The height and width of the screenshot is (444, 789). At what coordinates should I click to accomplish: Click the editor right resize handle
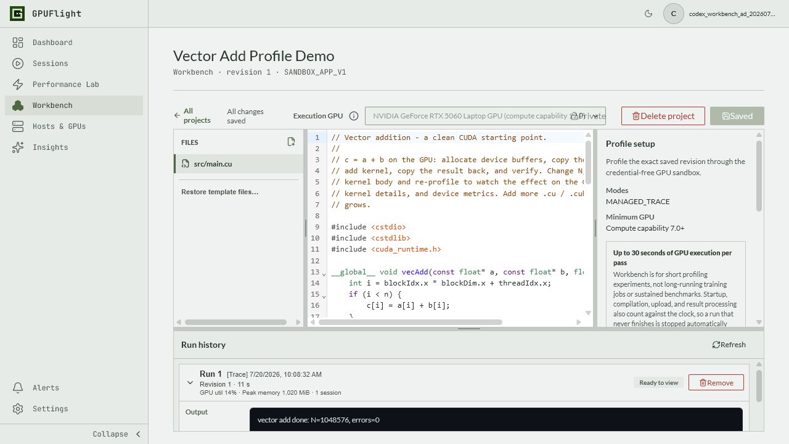coord(595,228)
